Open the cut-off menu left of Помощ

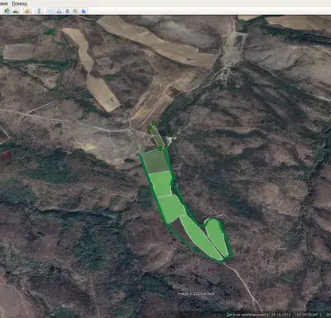[x=4, y=3]
